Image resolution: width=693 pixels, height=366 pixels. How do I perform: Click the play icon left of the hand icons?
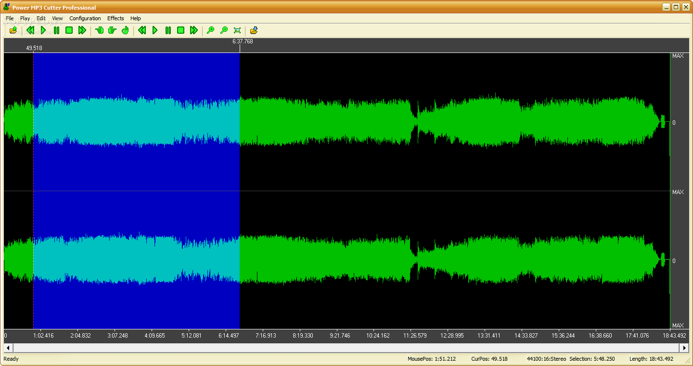pos(43,30)
